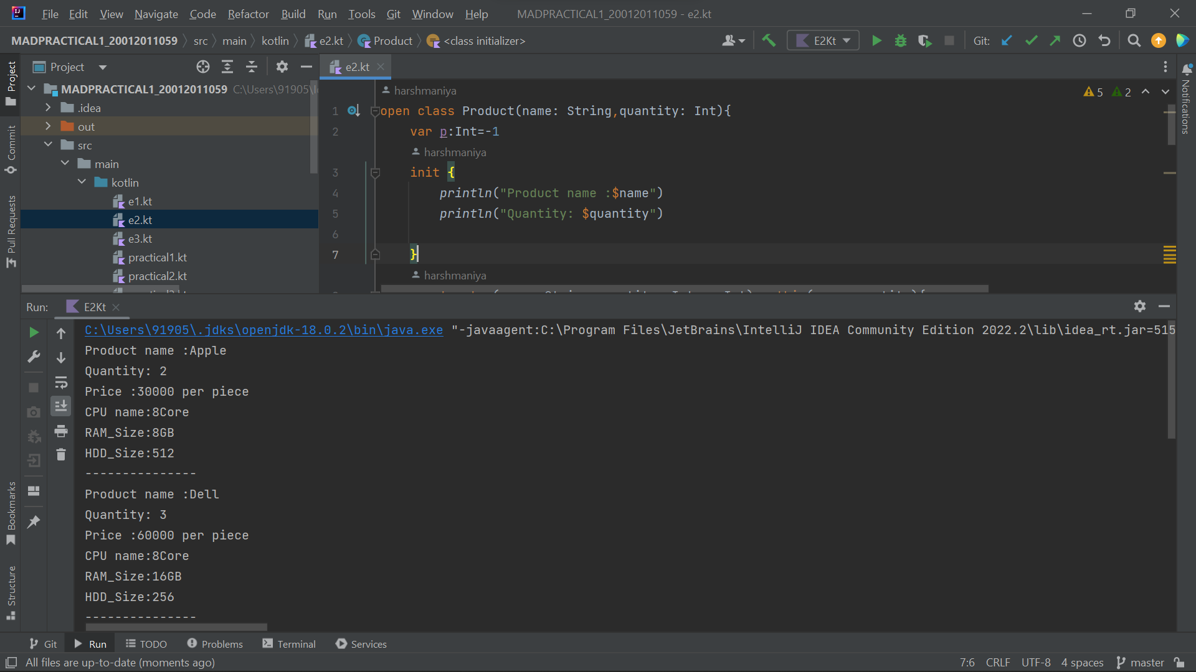Toggle Scroll to End in Run console
1196x672 pixels.
tap(61, 406)
